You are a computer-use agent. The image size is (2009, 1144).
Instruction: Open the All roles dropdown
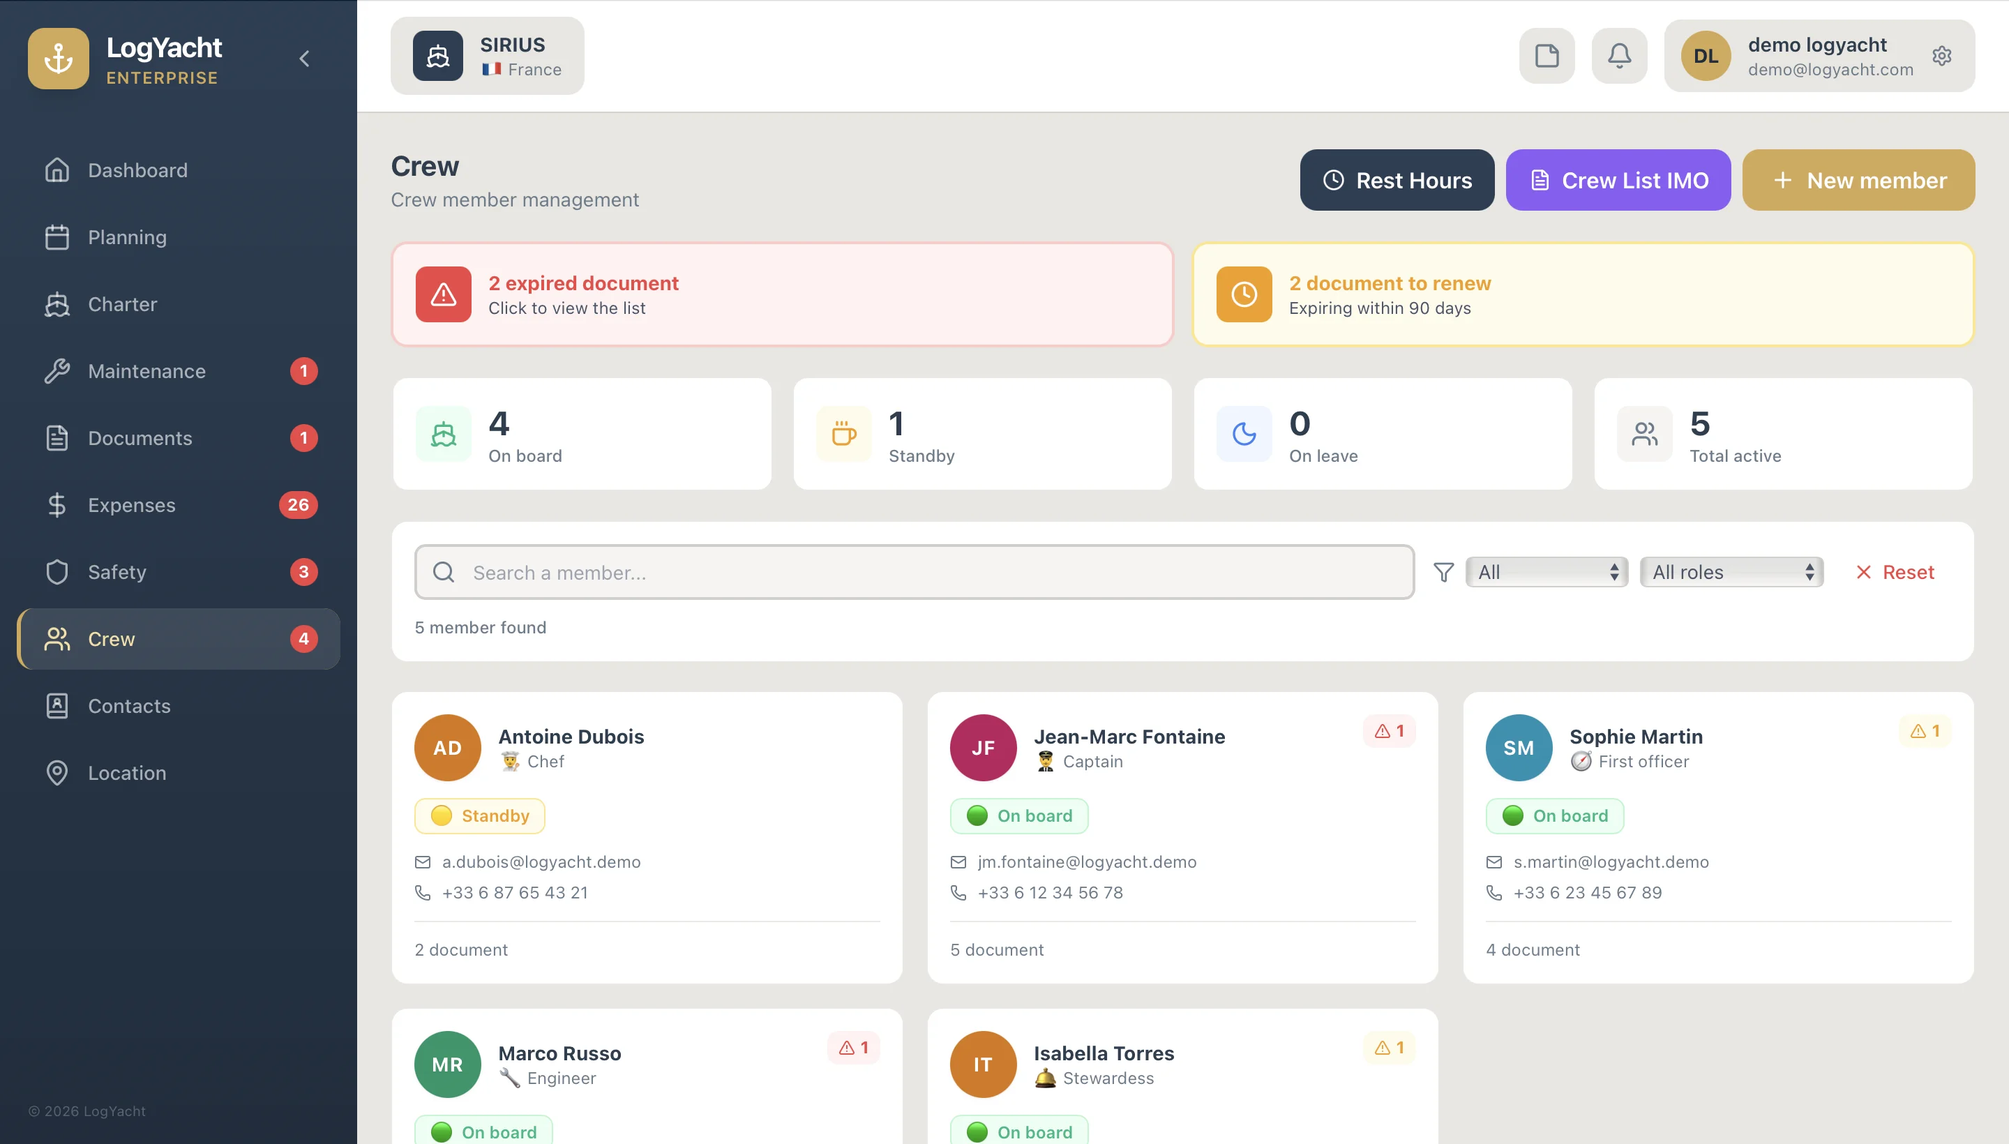pyautogui.click(x=1731, y=572)
